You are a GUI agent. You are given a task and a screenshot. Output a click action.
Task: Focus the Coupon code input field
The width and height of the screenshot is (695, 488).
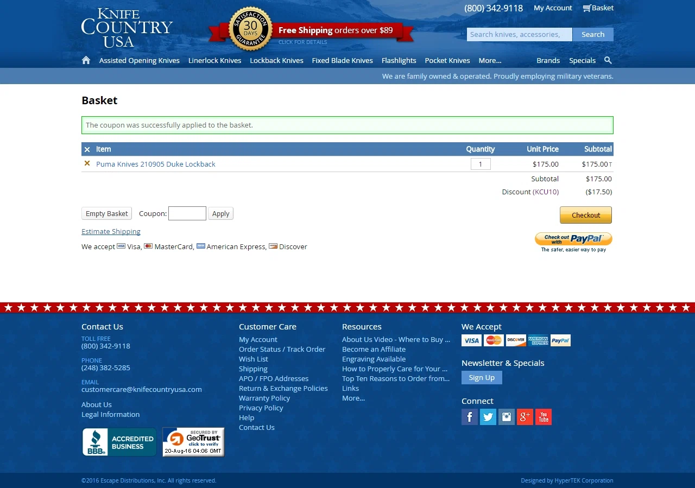(187, 213)
